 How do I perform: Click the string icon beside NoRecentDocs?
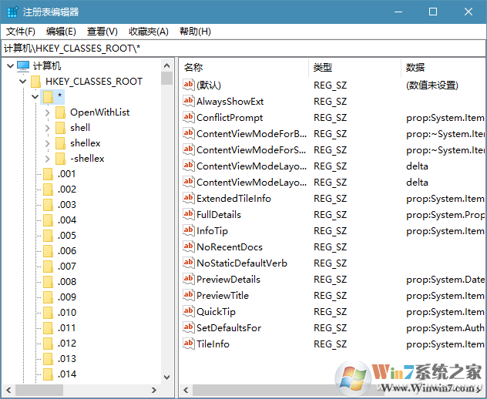tap(189, 246)
